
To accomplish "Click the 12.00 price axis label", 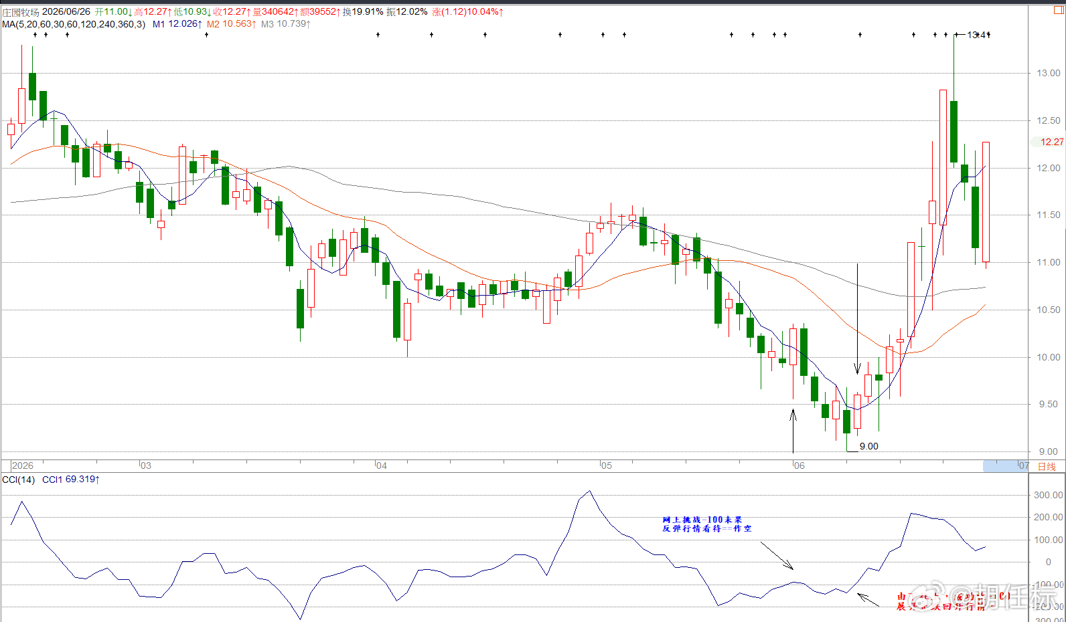I will coord(1049,168).
